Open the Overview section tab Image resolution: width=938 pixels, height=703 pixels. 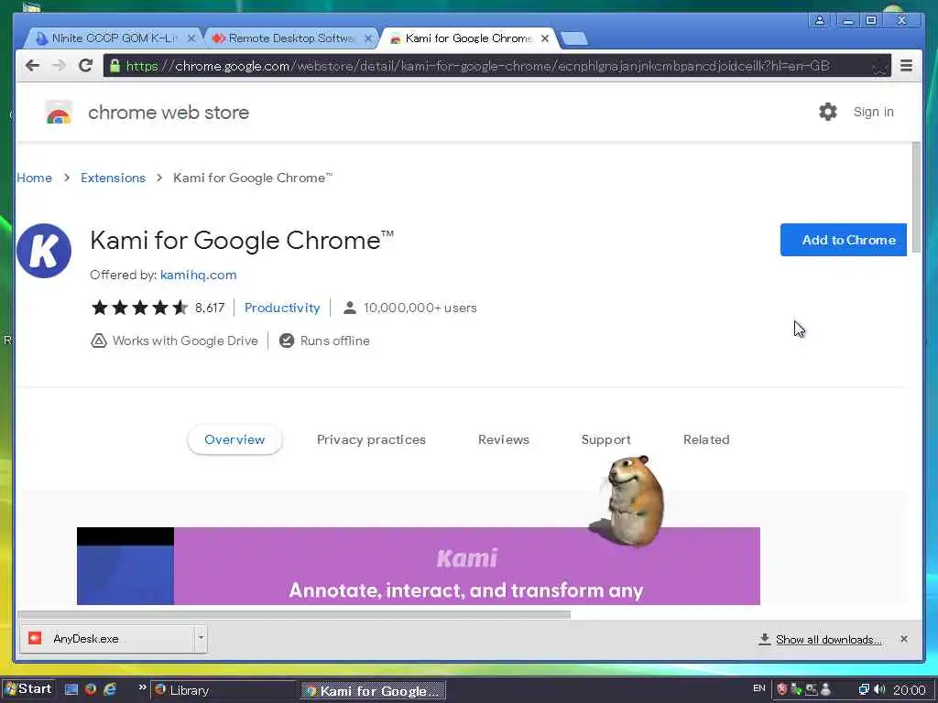tap(234, 439)
